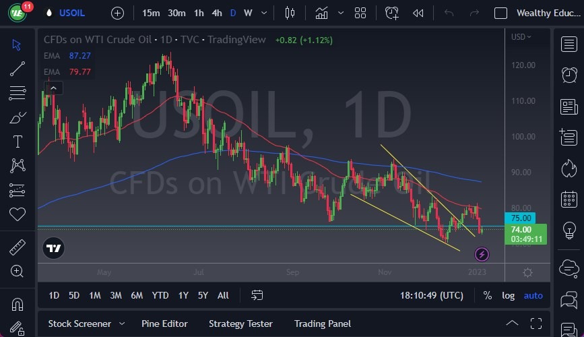Toggle percent scale on price axis
This screenshot has height=337, width=584.
pyautogui.click(x=487, y=295)
